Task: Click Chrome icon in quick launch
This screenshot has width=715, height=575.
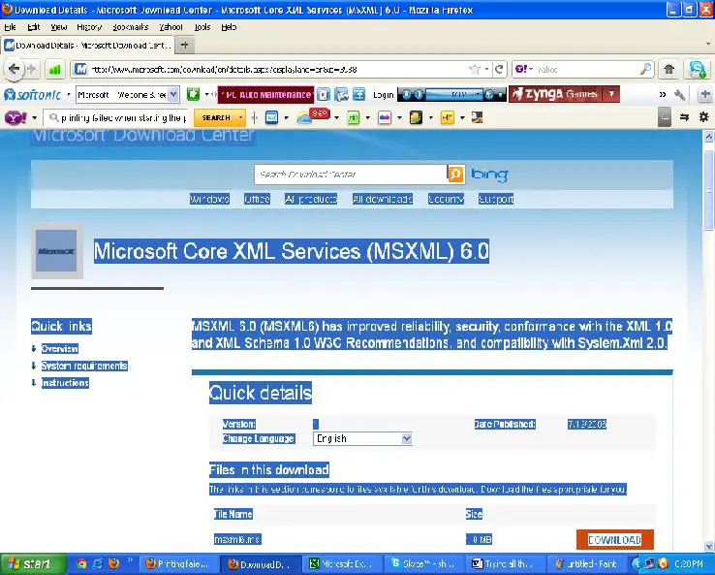Action: [81, 564]
